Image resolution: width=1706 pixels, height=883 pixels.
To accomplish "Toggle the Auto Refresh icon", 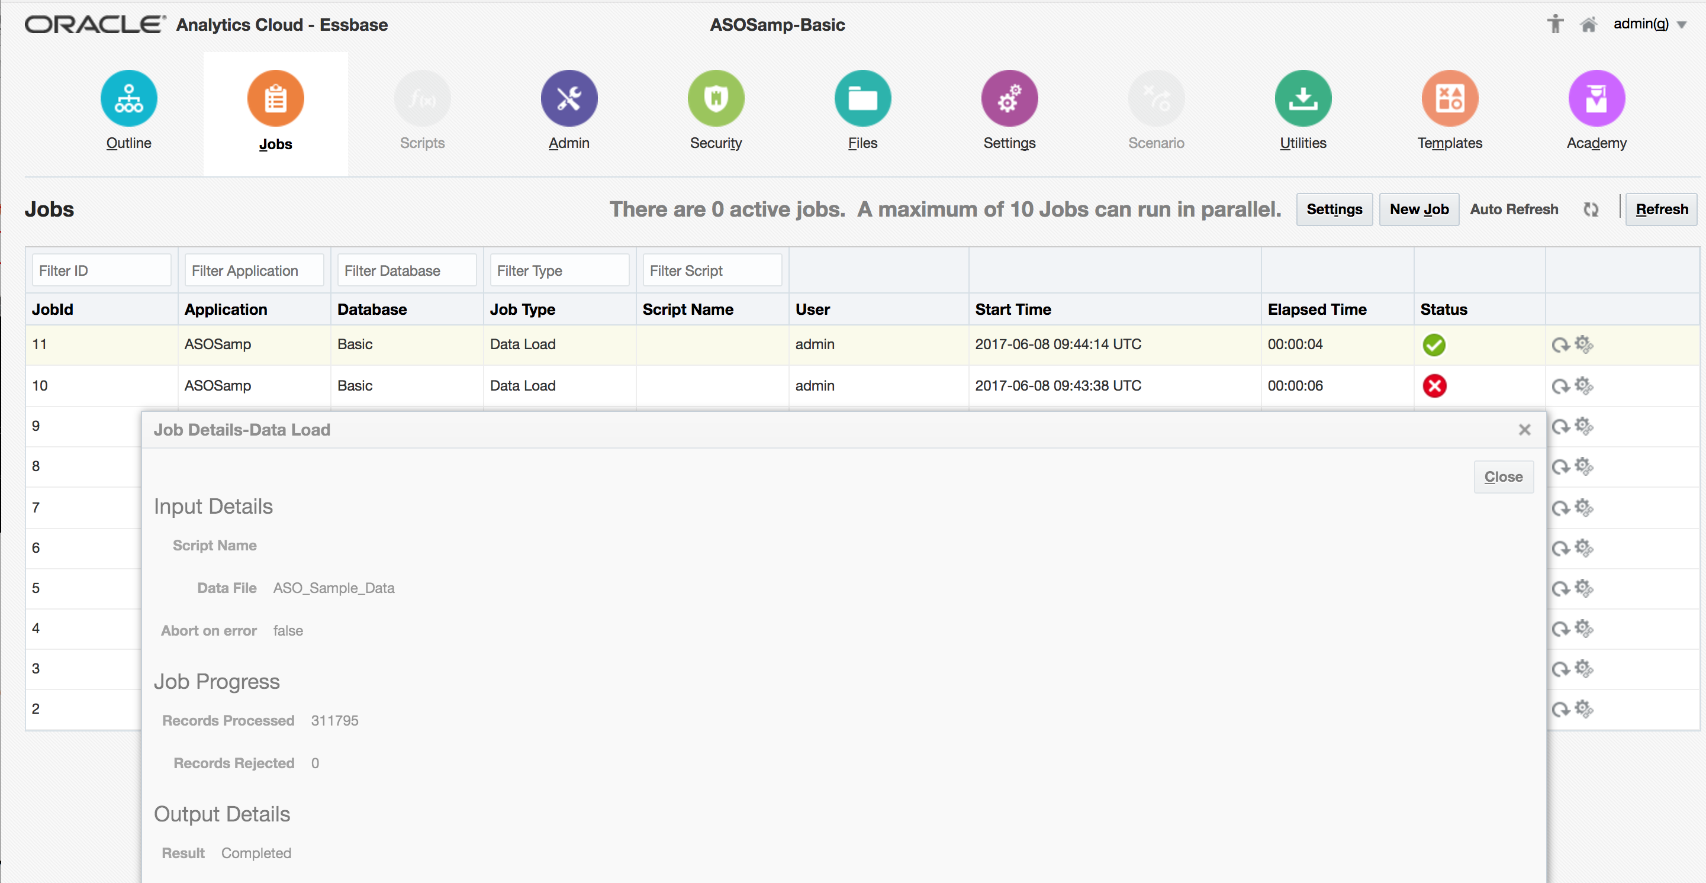I will [x=1591, y=209].
